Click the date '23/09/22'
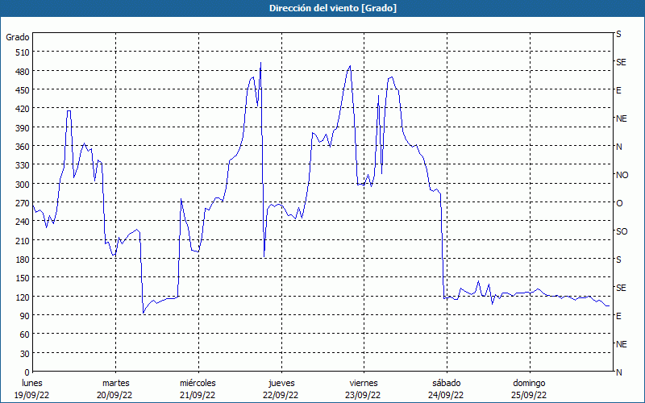Image resolution: width=645 pixels, height=403 pixels. 364,395
